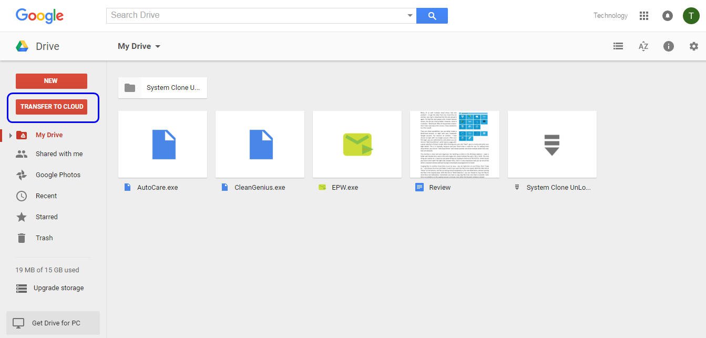Screen dimensions: 706x338
Task: Expand the My Drive dropdown menu
Action: tap(139, 46)
